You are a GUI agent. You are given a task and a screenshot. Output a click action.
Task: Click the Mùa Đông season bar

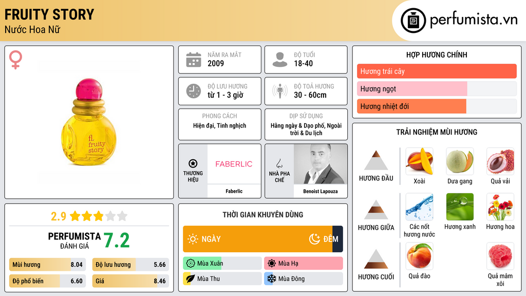pyautogui.click(x=303, y=279)
